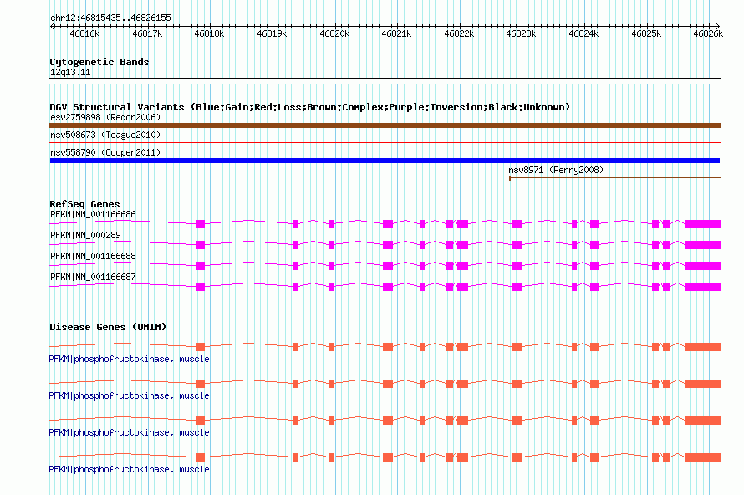Viewport: 744px width, 495px height.
Task: Click the 46819k ruler tick label
Action: click(x=272, y=33)
